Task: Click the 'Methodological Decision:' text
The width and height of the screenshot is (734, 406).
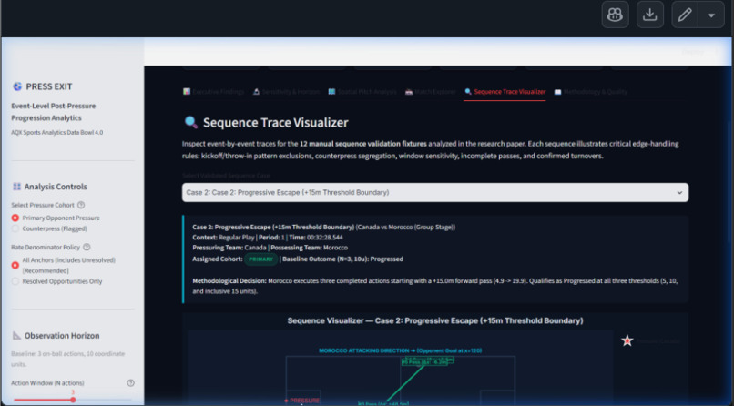Action: tap(229, 281)
